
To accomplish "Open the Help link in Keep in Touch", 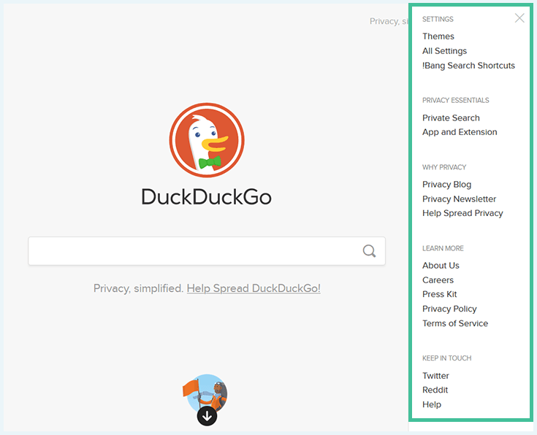I will click(x=432, y=404).
